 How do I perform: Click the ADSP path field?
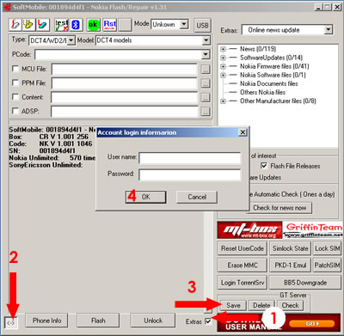125,111
